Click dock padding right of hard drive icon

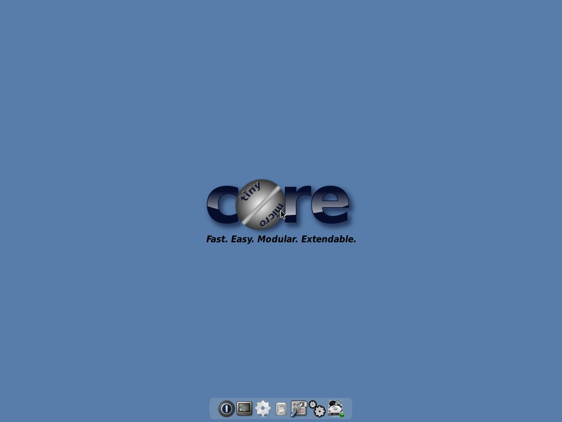(x=348, y=409)
